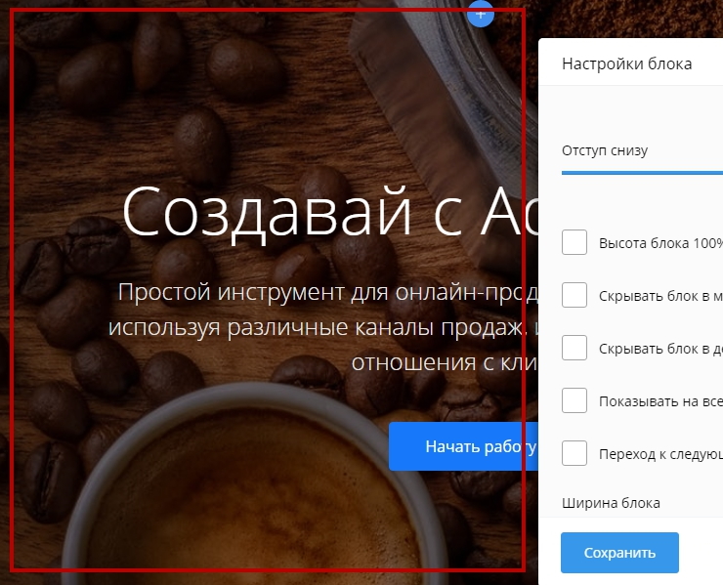Enable the "Высота блока 100%" checkbox

point(574,243)
